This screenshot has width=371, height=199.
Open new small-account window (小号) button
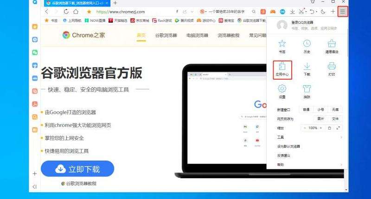(320, 110)
